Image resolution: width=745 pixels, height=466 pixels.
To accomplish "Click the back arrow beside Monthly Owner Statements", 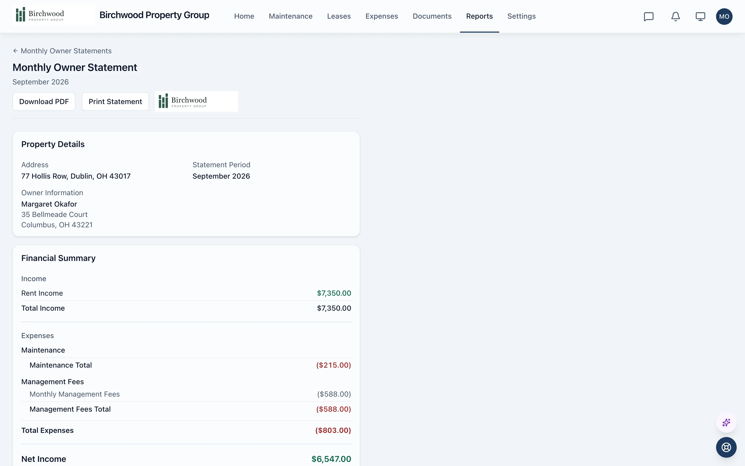I will (x=16, y=51).
